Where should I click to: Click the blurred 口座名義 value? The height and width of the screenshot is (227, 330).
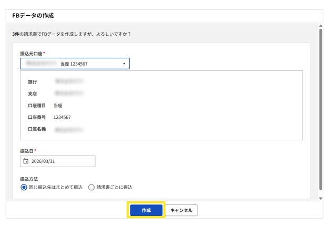coord(69,129)
